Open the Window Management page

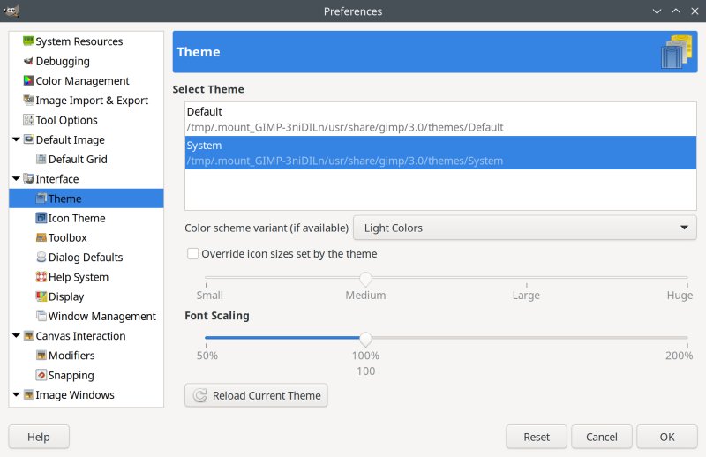102,317
